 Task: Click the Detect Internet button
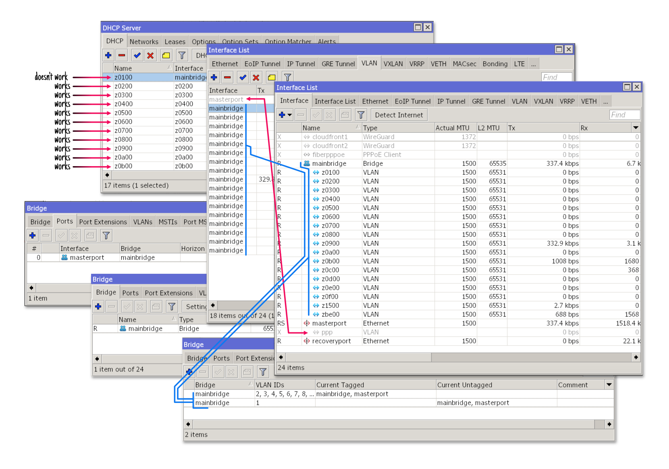coord(399,115)
